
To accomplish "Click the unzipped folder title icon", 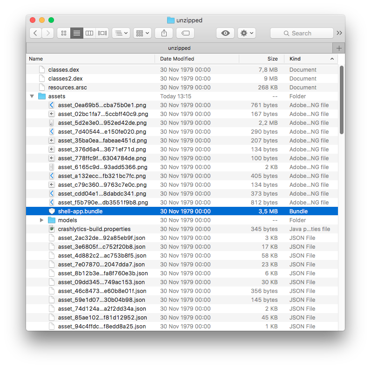I will click(170, 20).
